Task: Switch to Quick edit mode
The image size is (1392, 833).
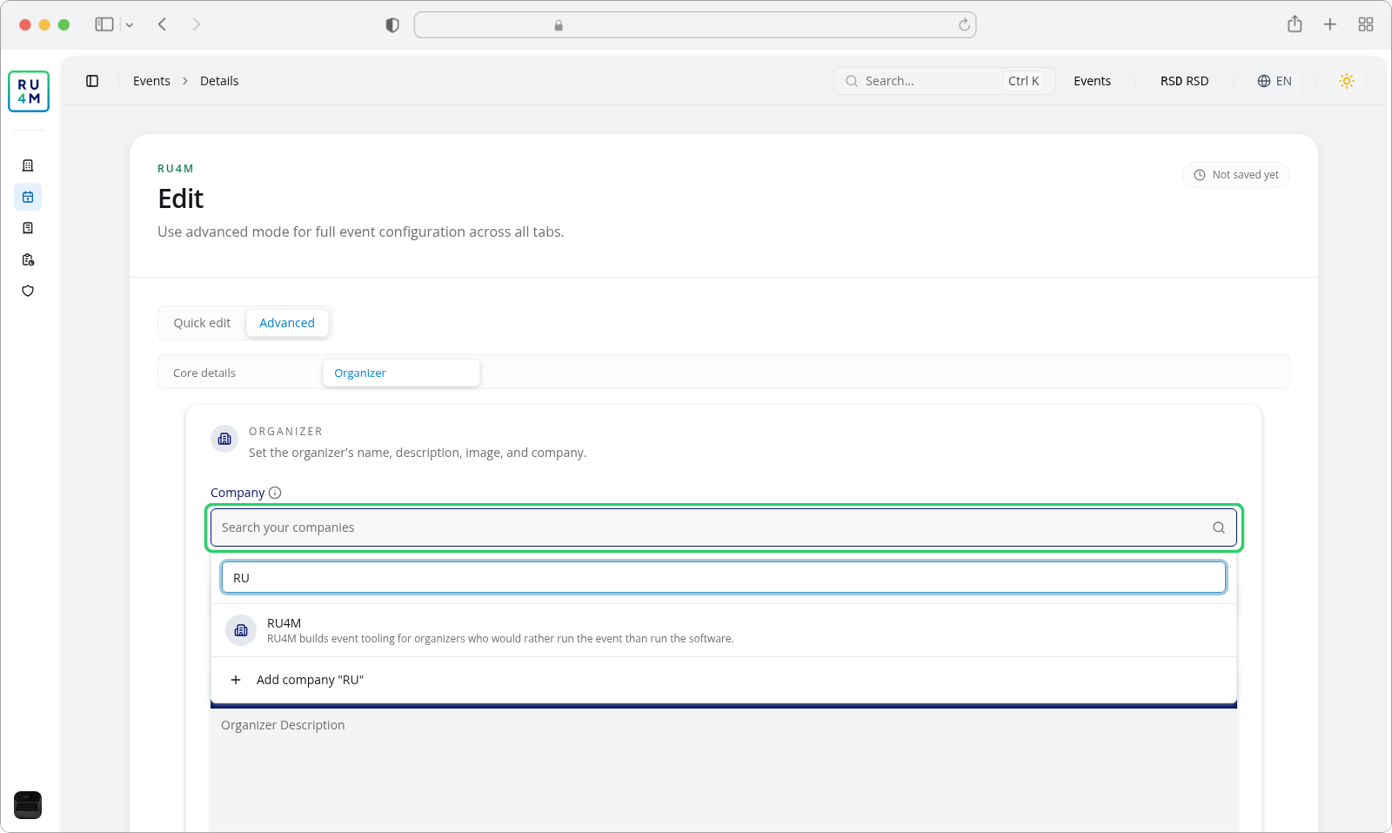Action: (x=202, y=323)
